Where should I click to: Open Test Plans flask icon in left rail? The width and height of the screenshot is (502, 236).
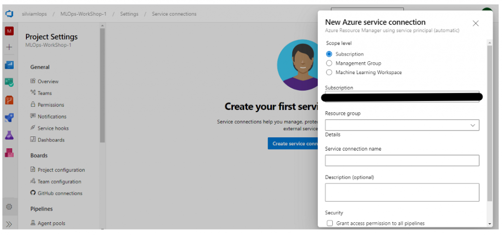[x=9, y=135]
